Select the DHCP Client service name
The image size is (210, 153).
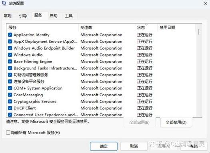click(x=25, y=108)
